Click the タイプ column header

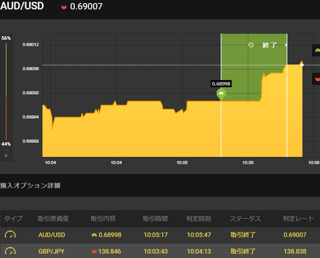[x=13, y=219]
